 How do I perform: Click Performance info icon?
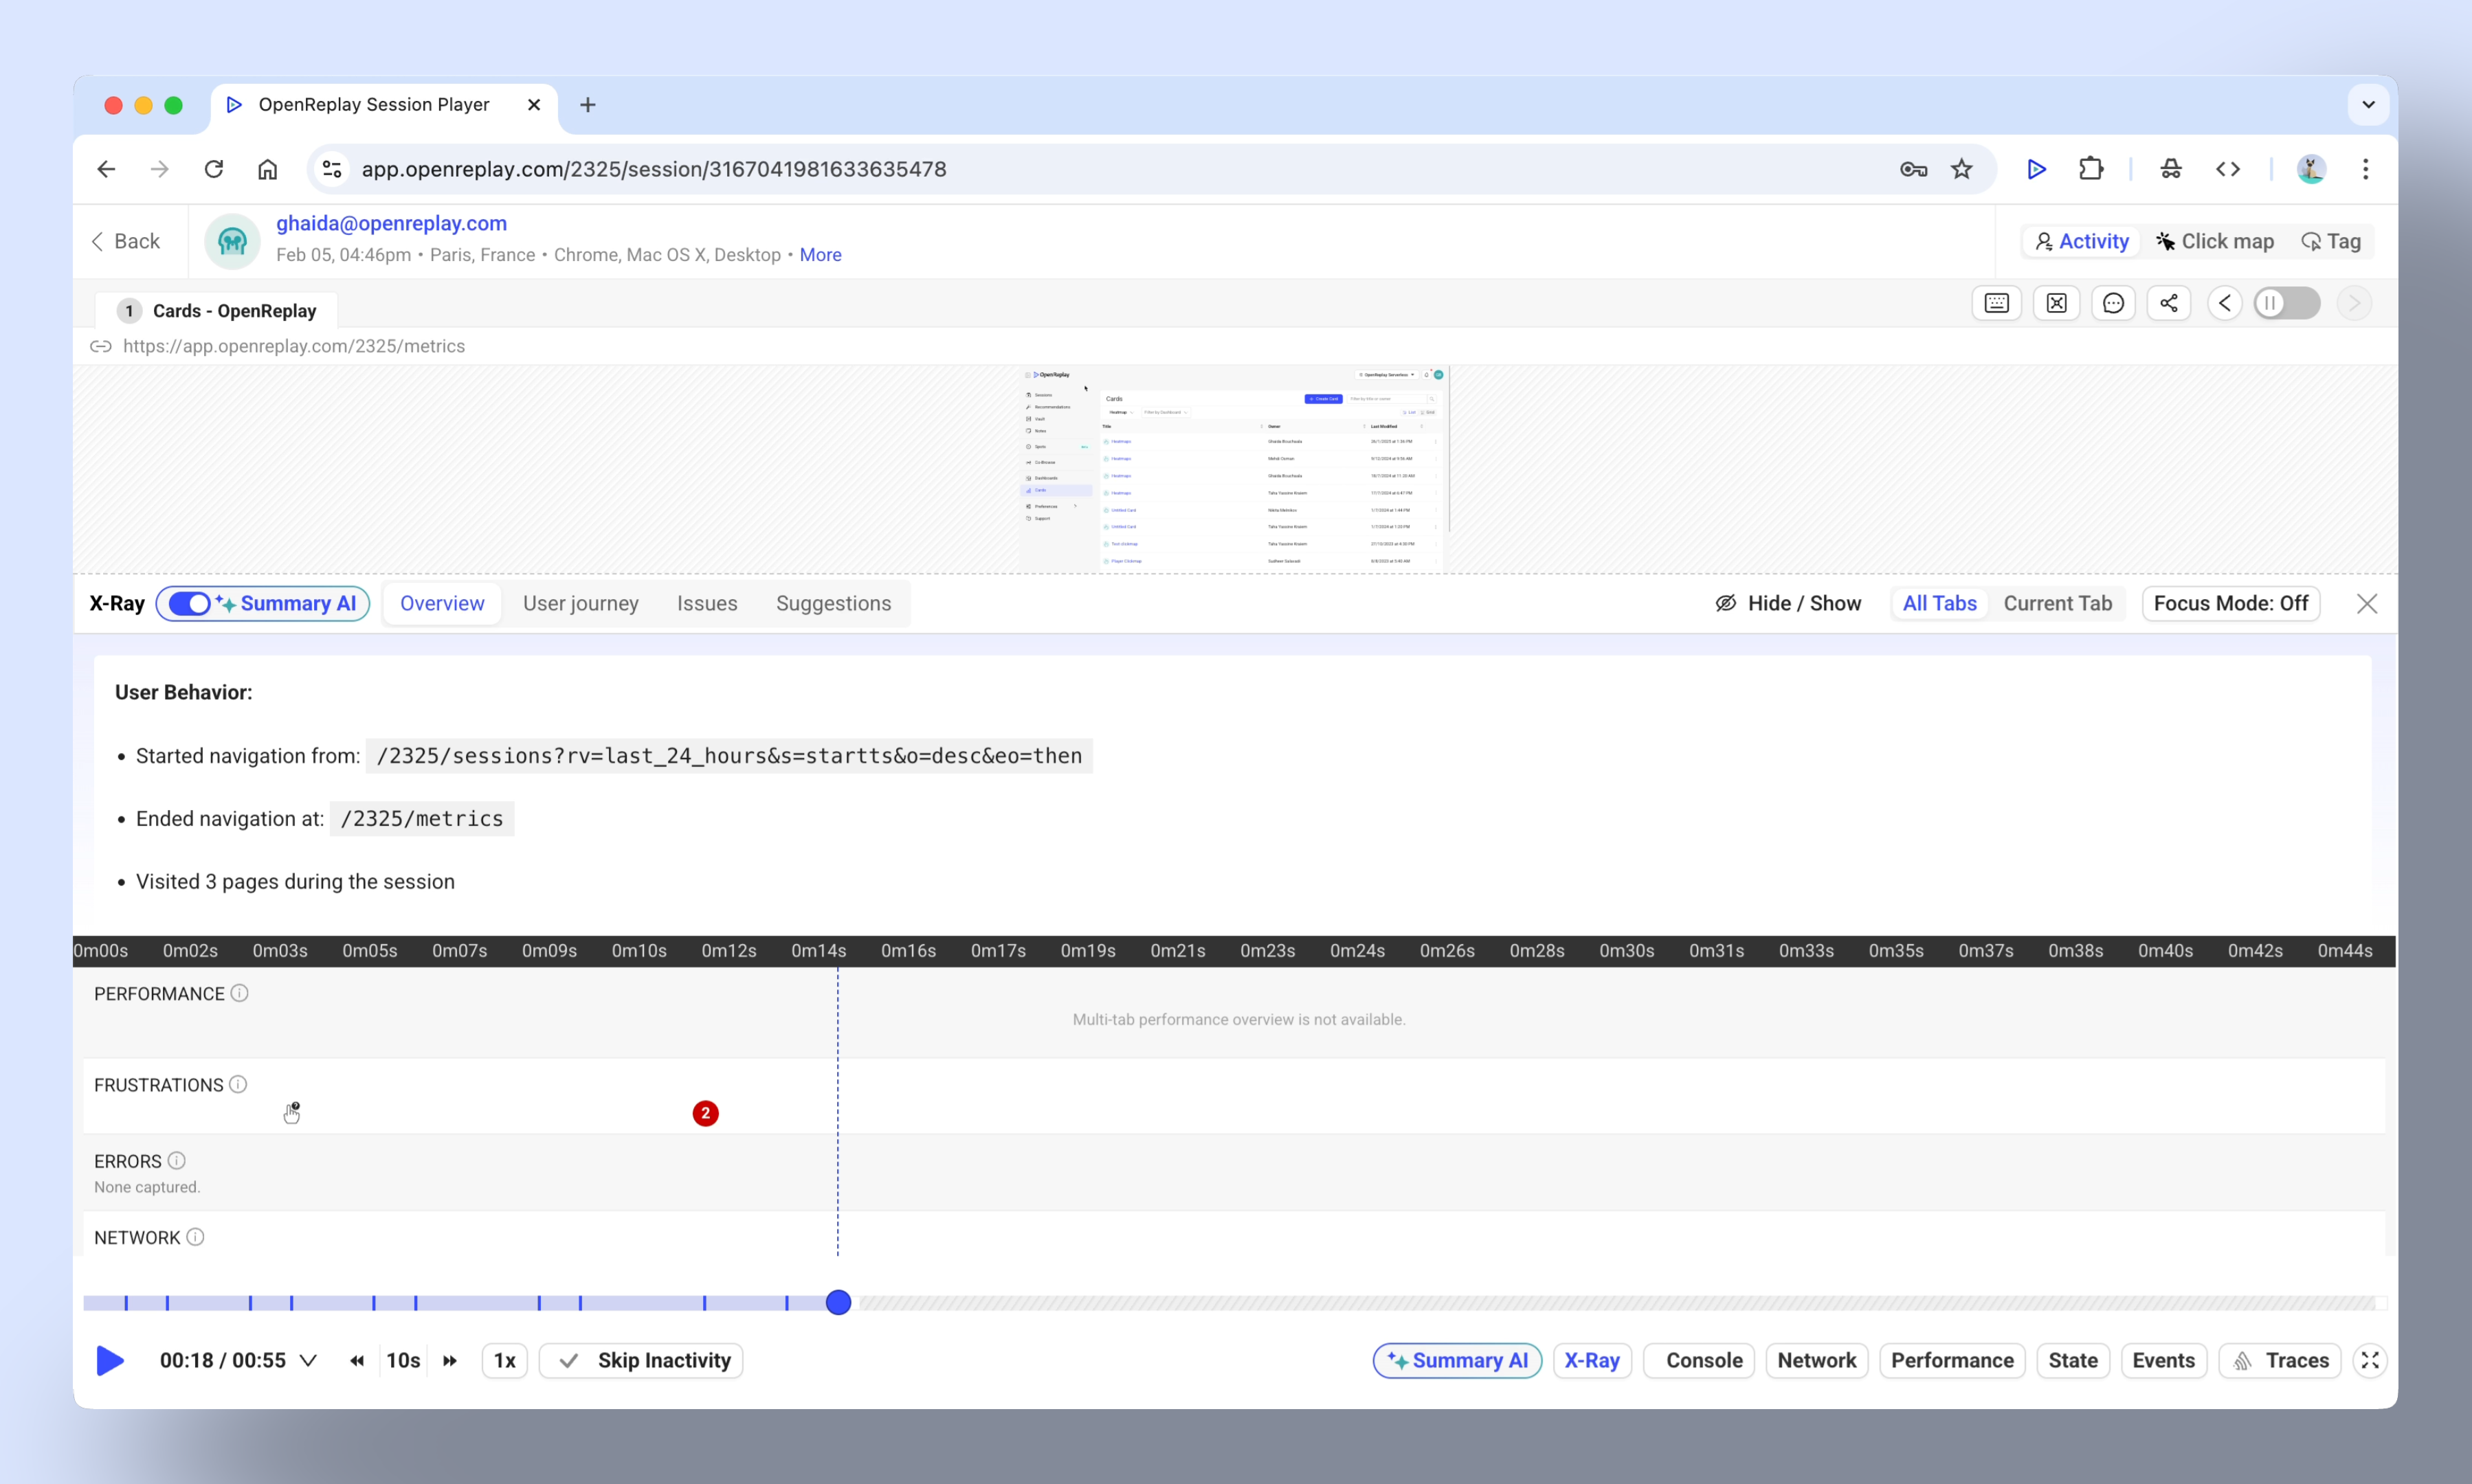(239, 993)
